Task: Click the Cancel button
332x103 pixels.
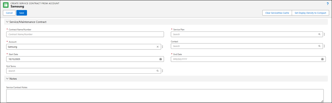Action: pos(9,13)
